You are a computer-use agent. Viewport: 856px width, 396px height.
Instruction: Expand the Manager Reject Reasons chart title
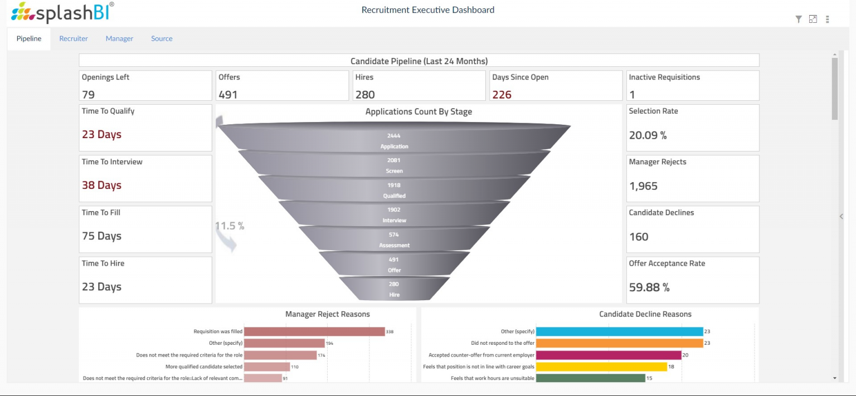point(327,314)
